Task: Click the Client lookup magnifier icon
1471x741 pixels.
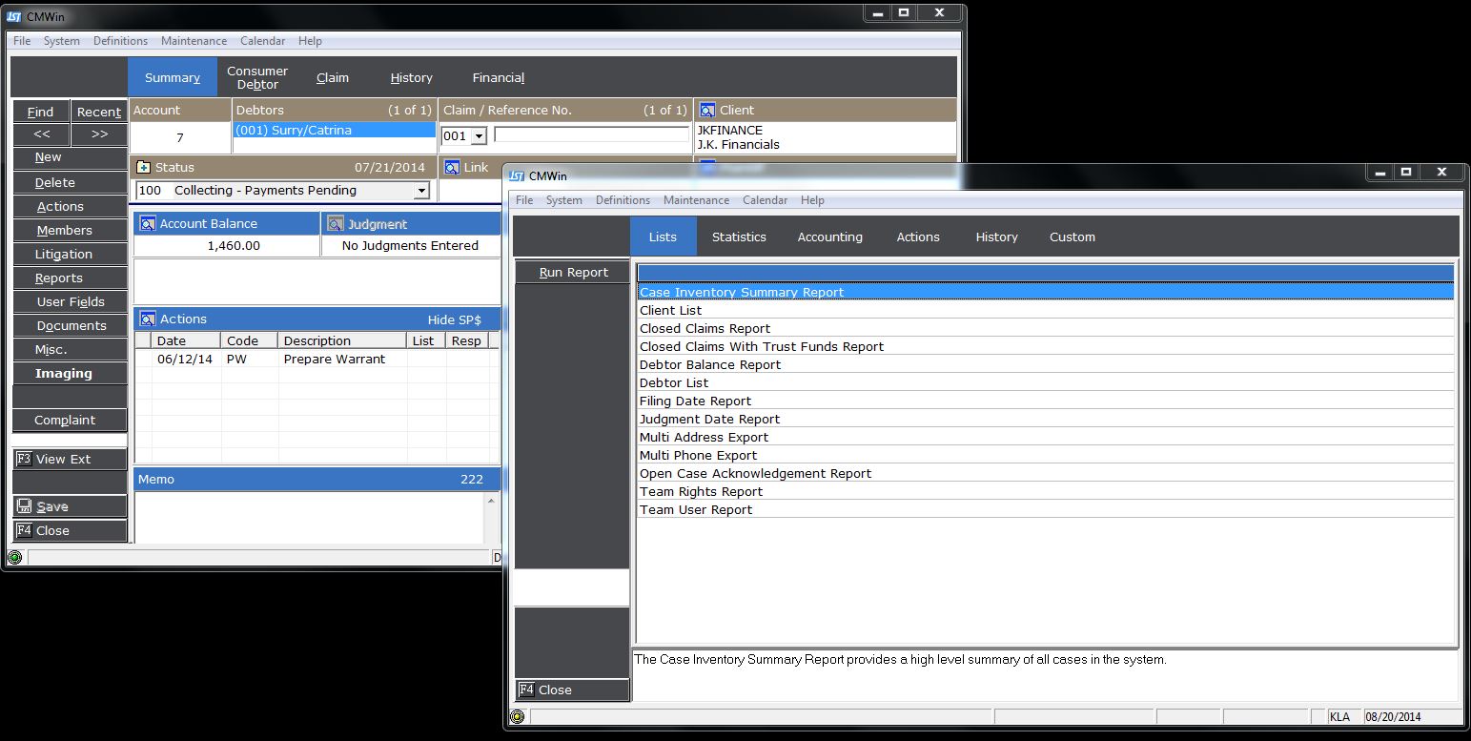Action: (x=706, y=110)
